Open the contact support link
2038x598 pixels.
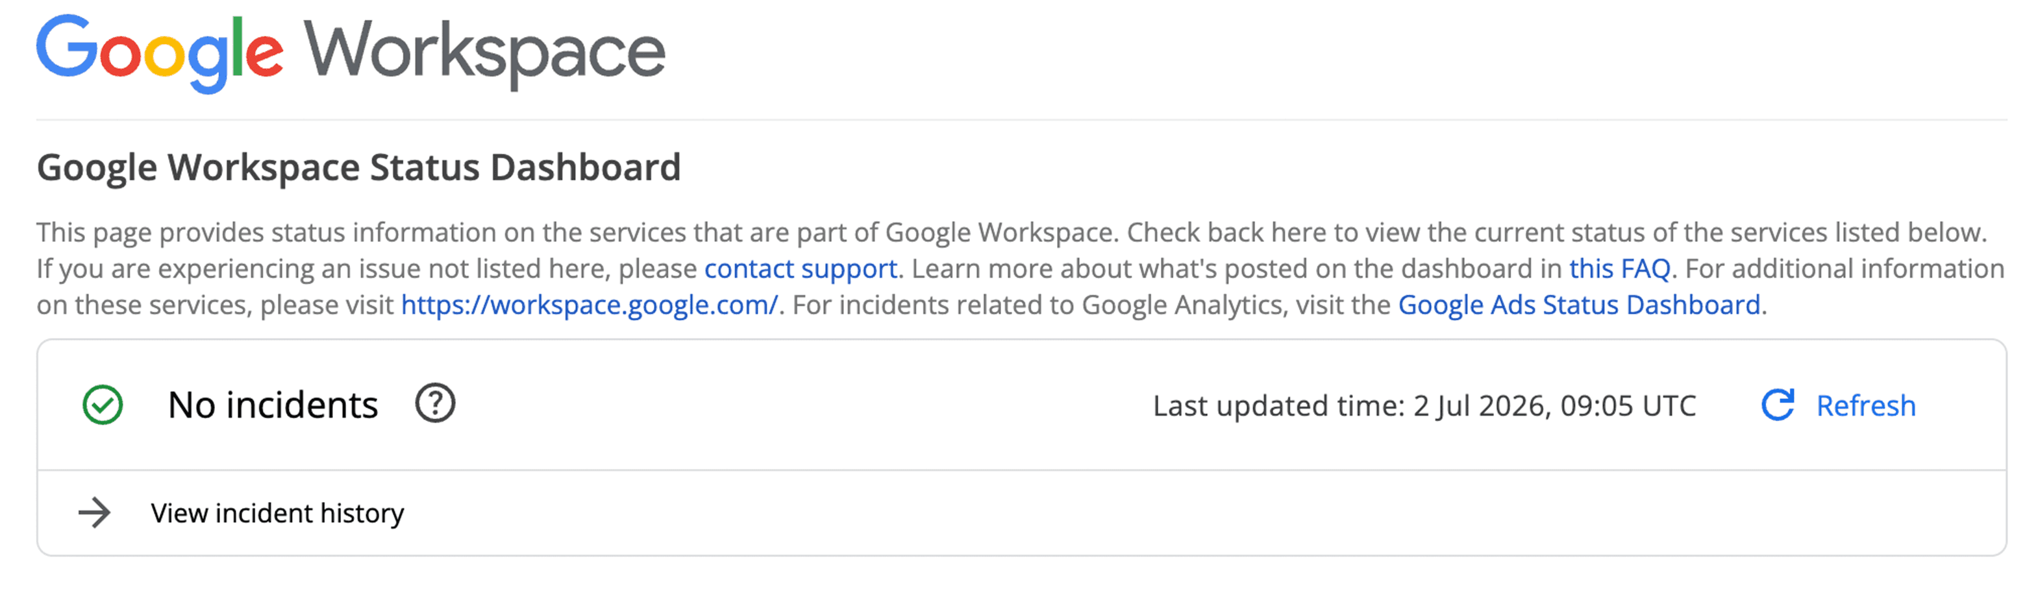tap(801, 269)
